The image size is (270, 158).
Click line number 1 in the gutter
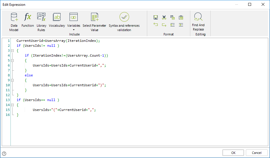[9, 41]
